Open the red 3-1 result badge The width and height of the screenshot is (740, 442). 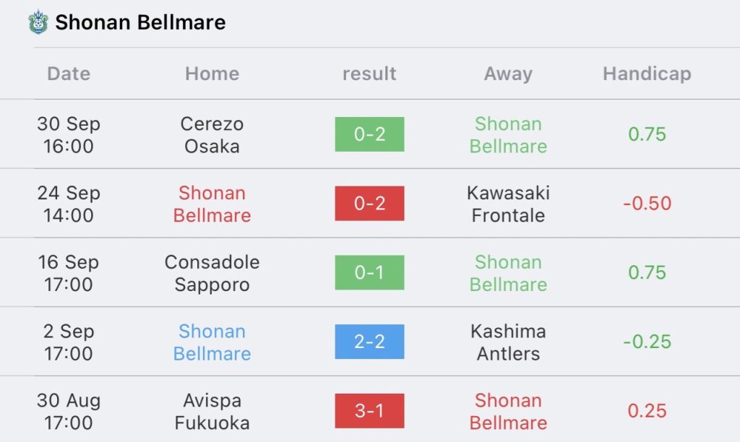click(x=369, y=411)
